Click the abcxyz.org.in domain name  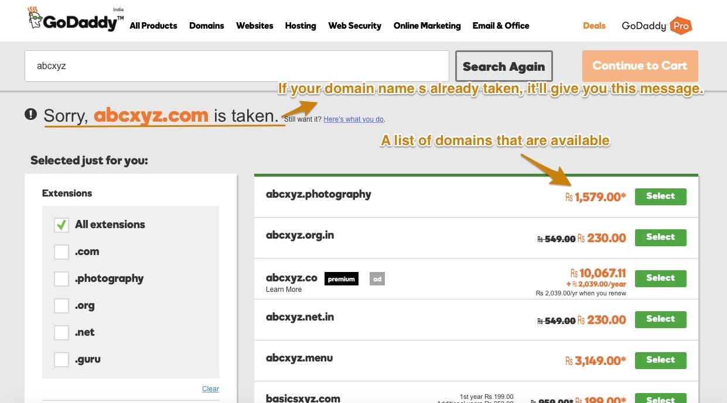(300, 235)
